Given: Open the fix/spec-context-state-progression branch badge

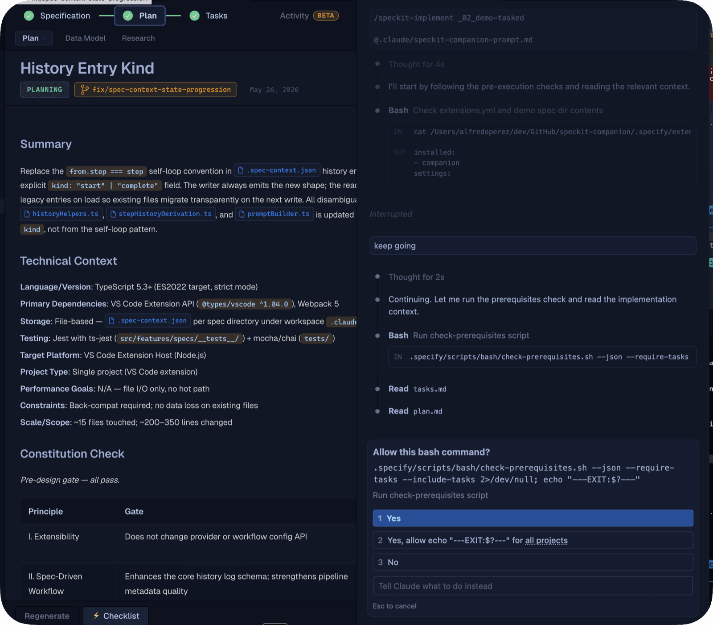Looking at the screenshot, I should click(x=156, y=90).
